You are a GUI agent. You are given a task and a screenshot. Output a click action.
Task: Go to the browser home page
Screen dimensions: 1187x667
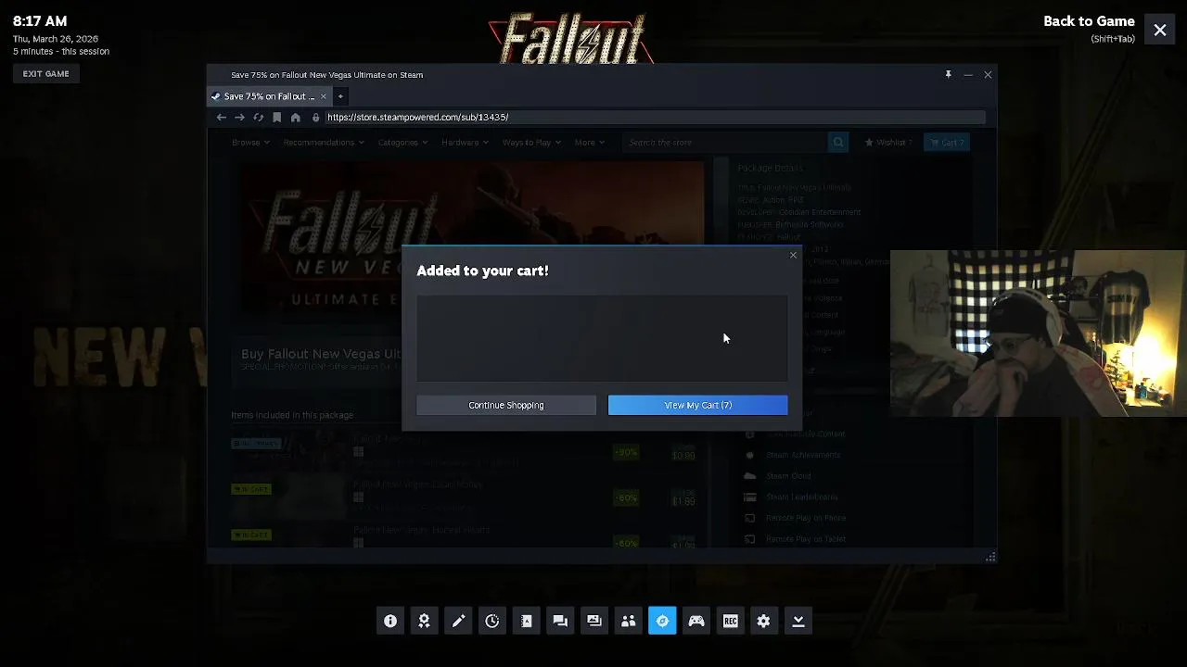[295, 118]
